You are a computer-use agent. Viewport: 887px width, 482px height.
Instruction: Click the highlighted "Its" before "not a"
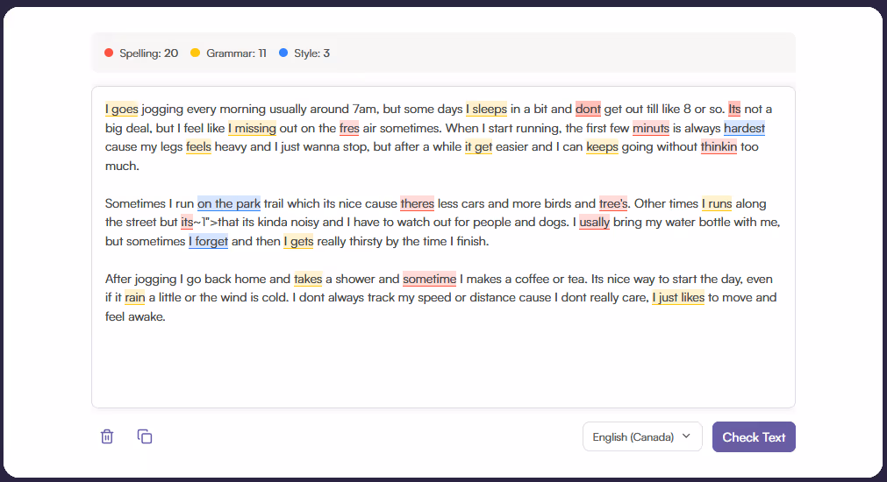pos(734,109)
